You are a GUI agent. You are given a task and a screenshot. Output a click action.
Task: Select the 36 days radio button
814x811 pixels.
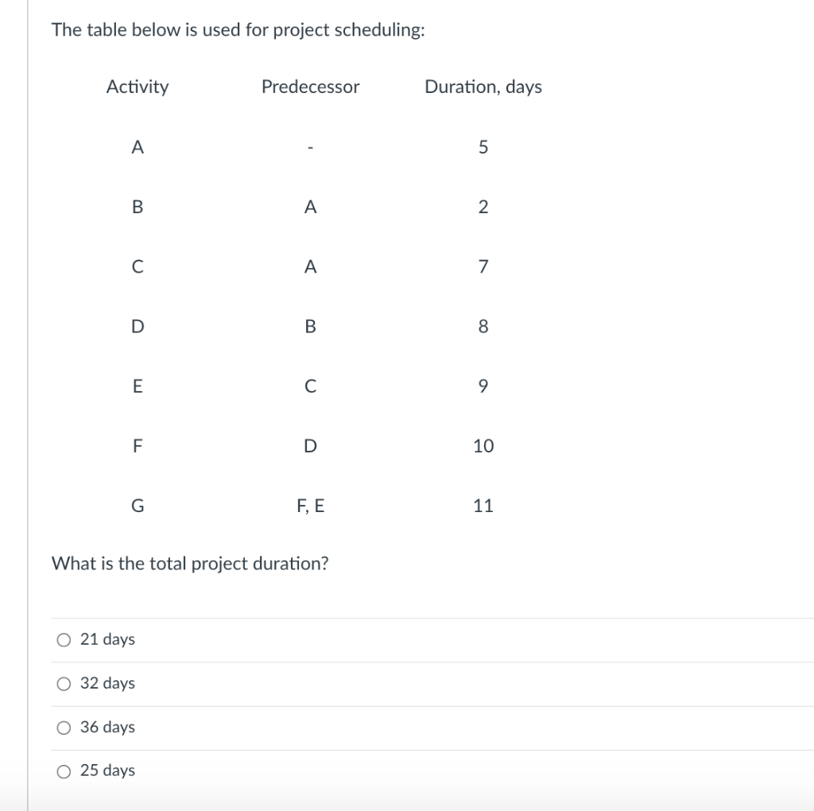point(64,726)
